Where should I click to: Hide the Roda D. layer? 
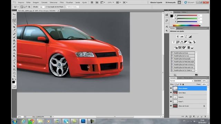pos(171,97)
